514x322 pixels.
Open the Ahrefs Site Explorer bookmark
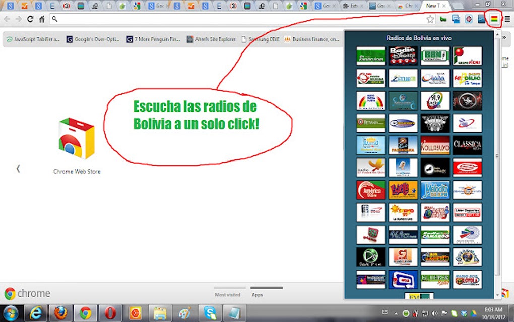click(x=211, y=39)
